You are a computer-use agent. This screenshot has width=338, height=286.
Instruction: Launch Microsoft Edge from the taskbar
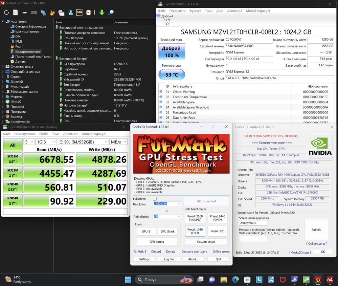tap(235, 280)
